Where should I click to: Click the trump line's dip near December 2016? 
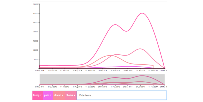click(126, 31)
